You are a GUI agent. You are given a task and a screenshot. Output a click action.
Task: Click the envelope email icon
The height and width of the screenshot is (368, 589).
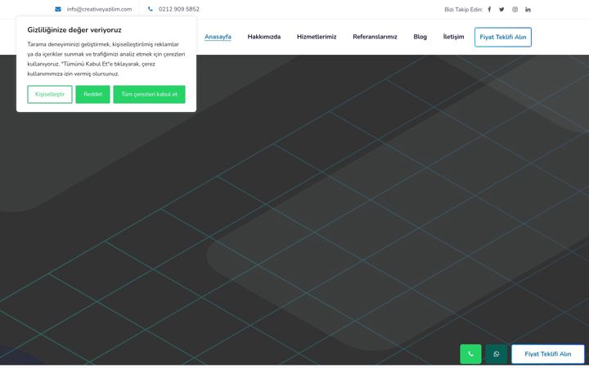58,9
